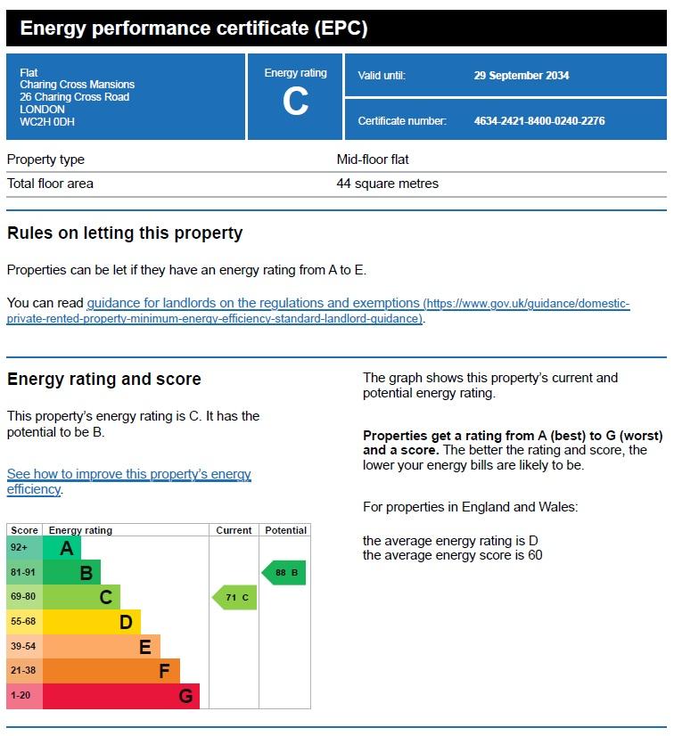Click the WC2H 0DH postcode text
The width and height of the screenshot is (674, 736).
pos(47,122)
